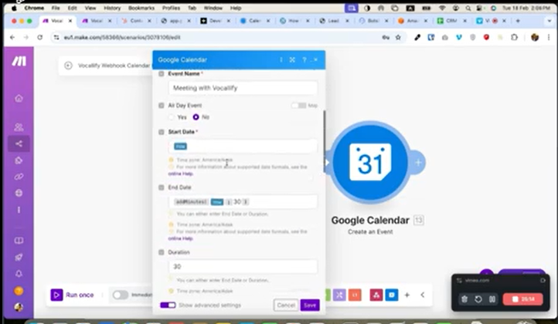Toggle the Map switch for All Day Event

click(298, 106)
